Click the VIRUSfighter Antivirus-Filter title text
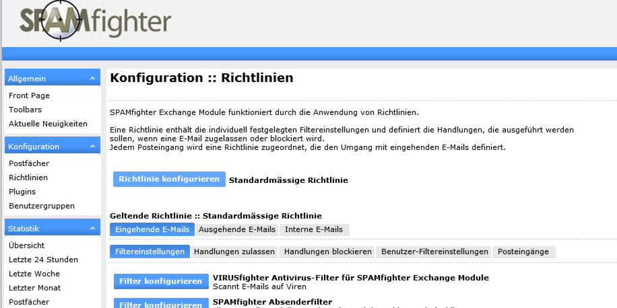This screenshot has height=308, width=617. [x=351, y=278]
